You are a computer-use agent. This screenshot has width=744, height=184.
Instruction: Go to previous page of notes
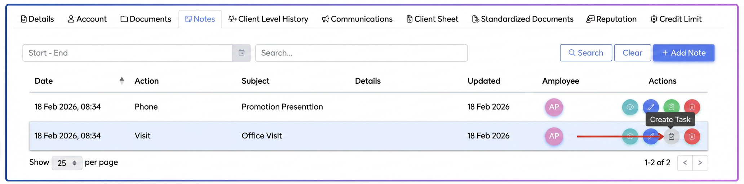click(685, 163)
